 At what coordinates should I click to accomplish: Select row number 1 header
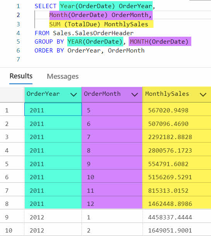point(12,110)
